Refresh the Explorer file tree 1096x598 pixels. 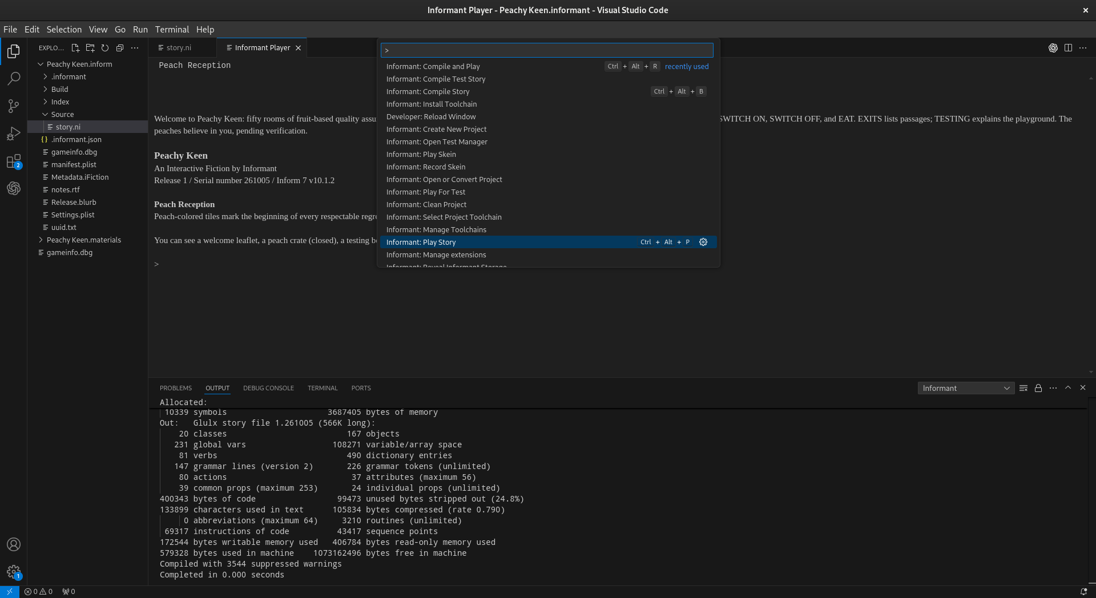coord(105,48)
